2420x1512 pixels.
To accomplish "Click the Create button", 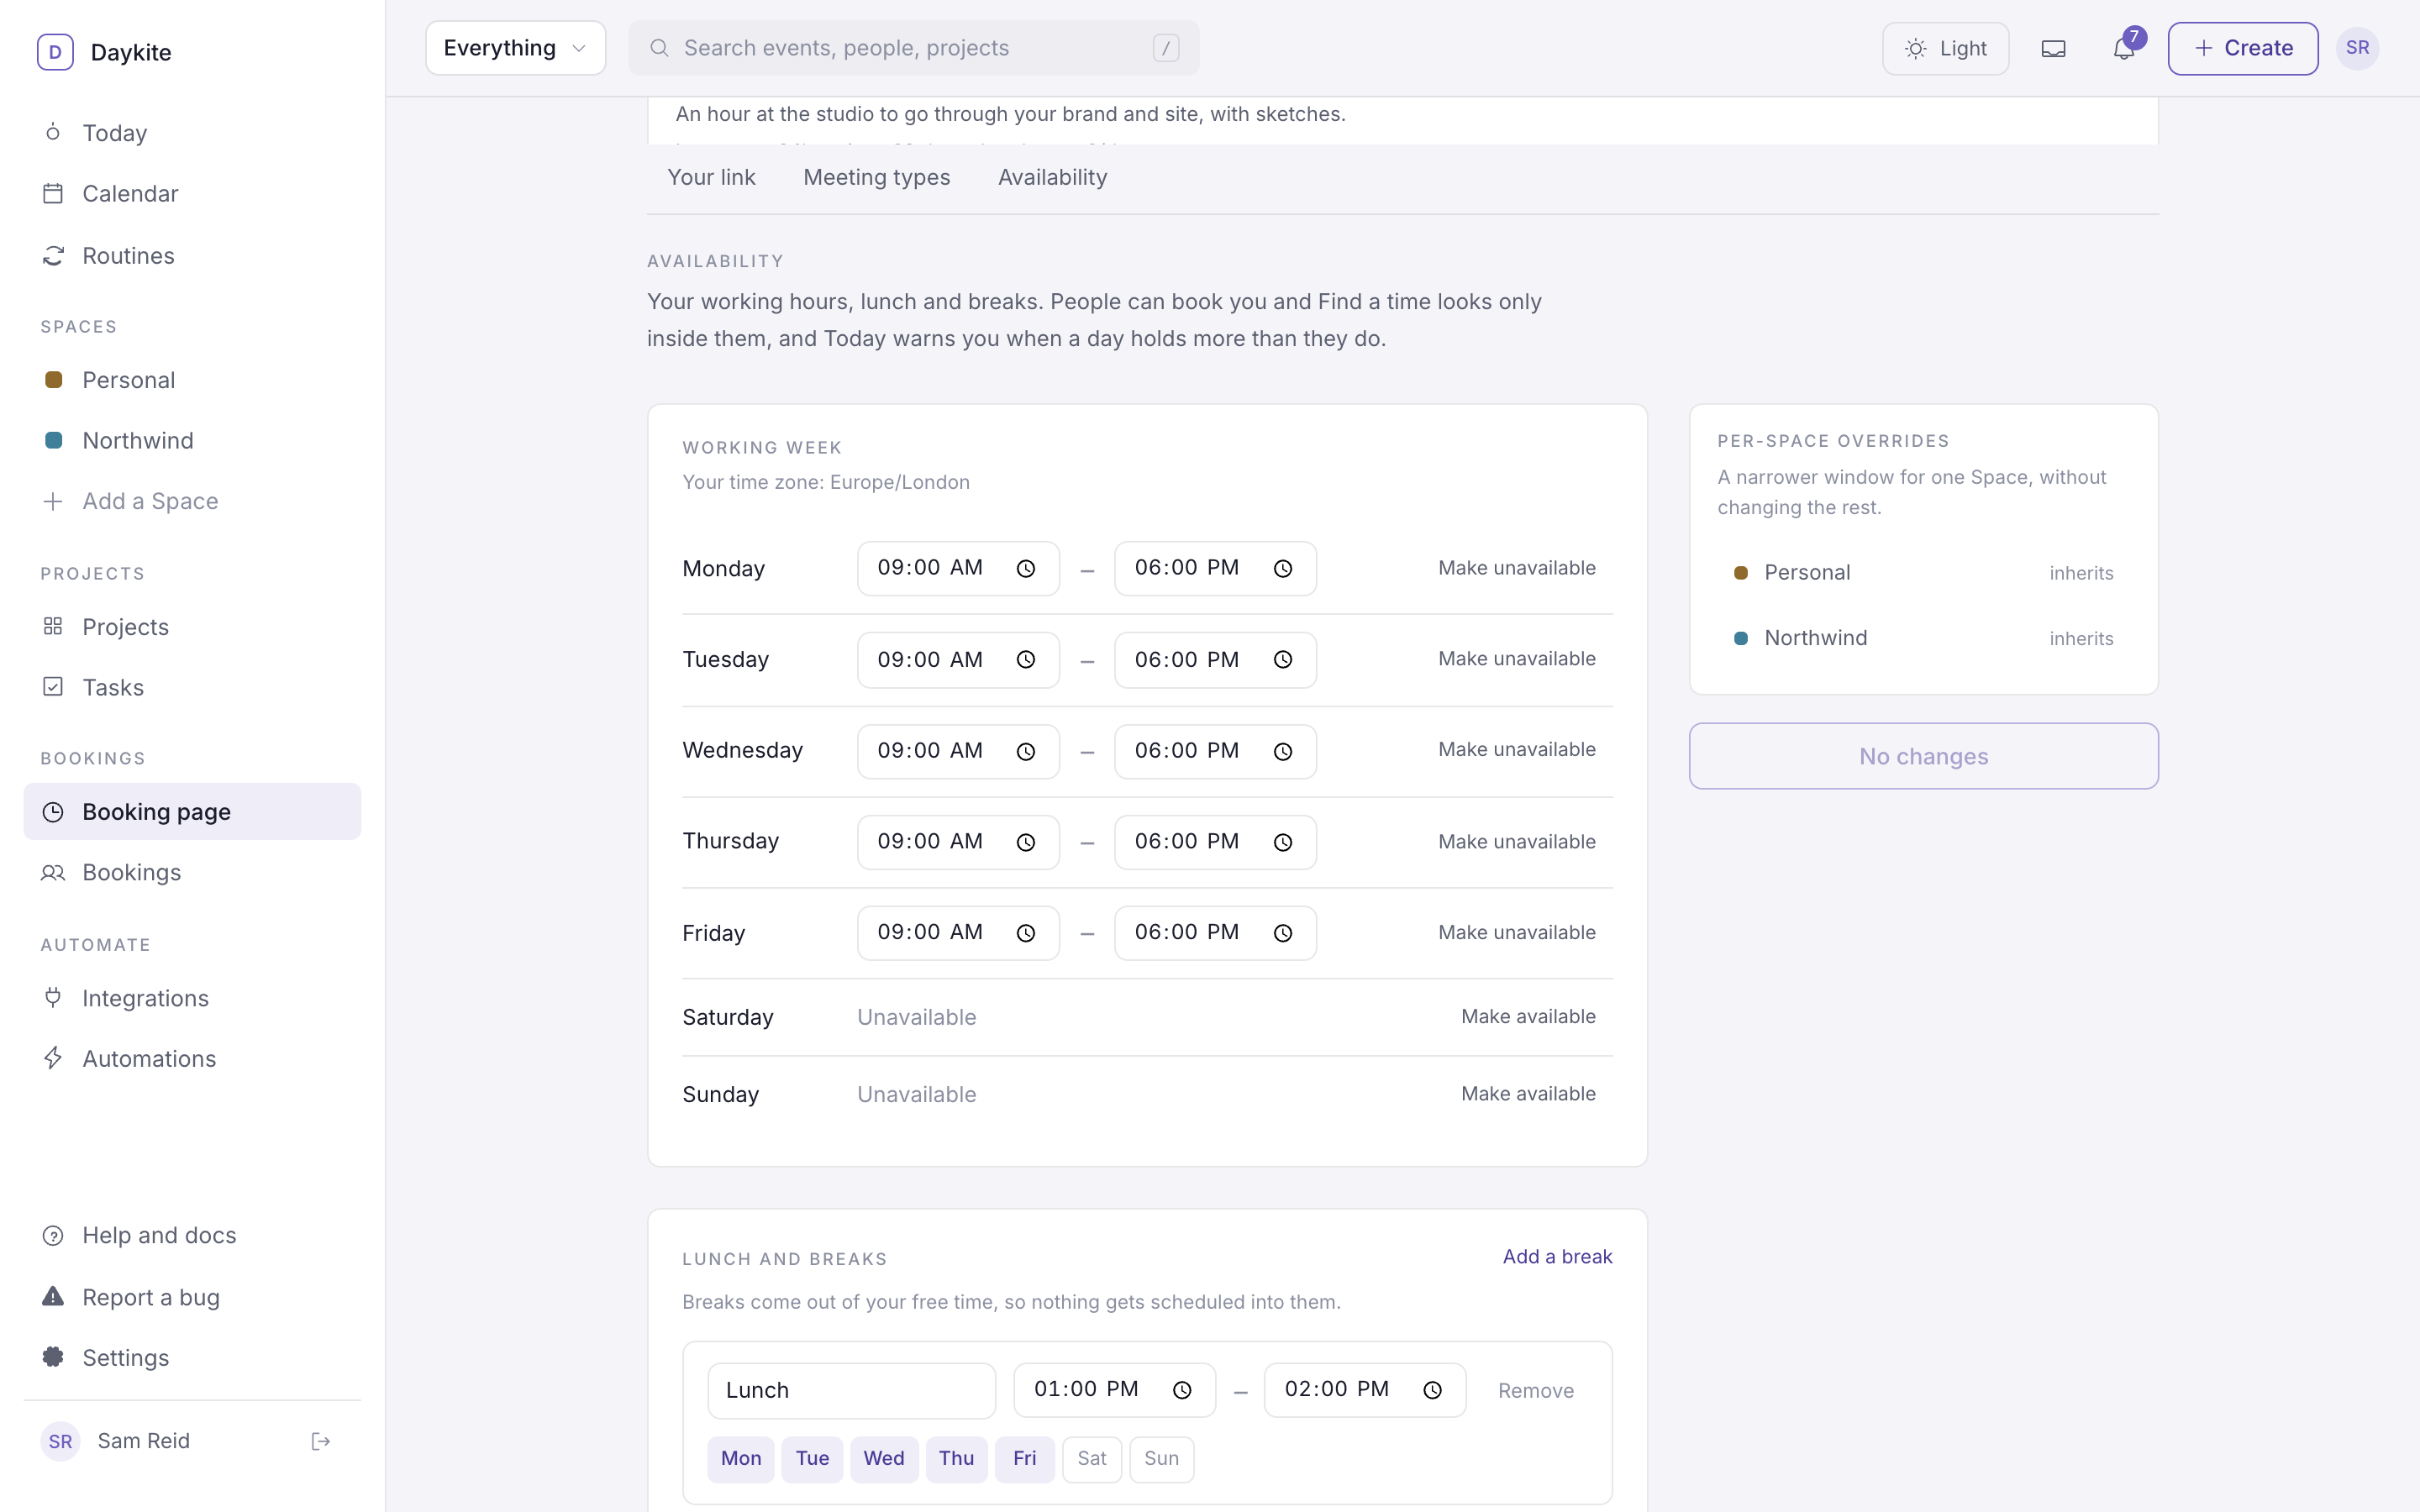I will (x=2243, y=48).
